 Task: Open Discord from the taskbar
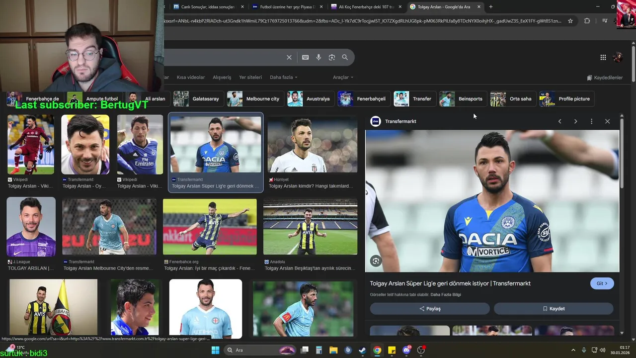pos(406,350)
